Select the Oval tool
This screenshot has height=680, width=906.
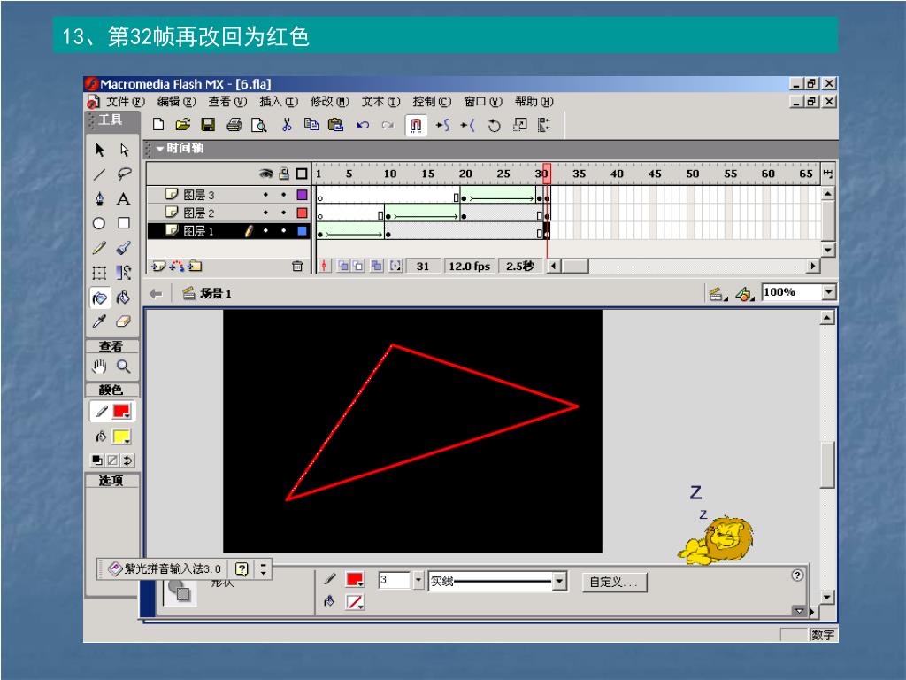click(x=99, y=223)
